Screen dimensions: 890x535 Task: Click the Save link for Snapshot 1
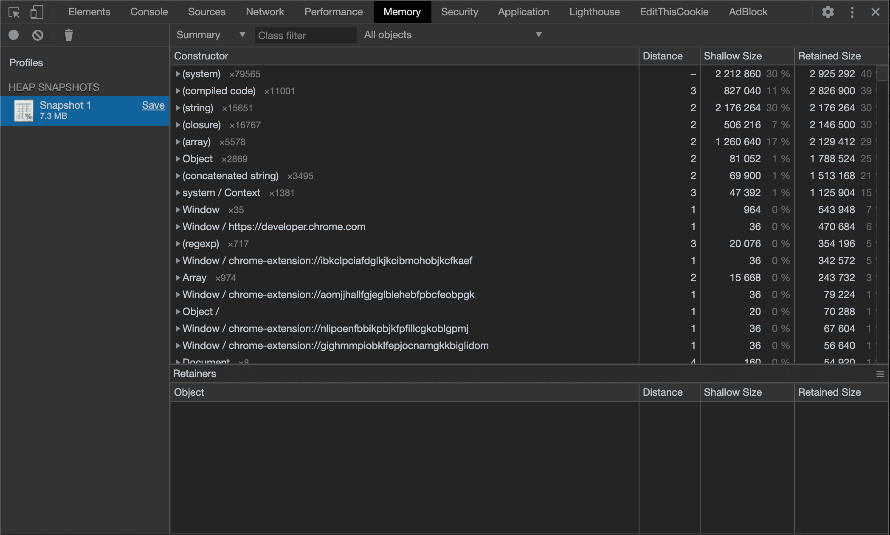click(153, 105)
